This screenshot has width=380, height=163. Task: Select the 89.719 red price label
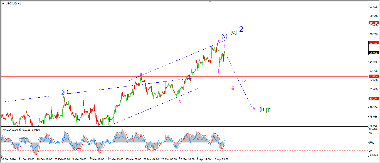[x=373, y=23]
